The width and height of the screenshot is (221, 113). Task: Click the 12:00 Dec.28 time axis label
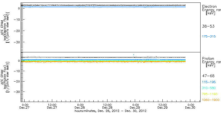tap(107, 106)
